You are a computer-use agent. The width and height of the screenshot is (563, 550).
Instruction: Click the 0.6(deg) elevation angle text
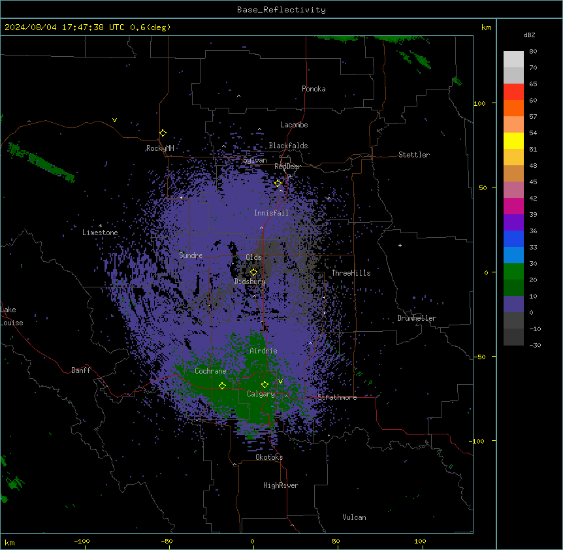point(150,27)
